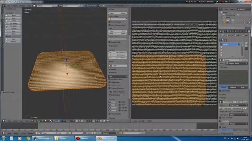
Task: Click the scene chooser icon
Action: tap(60, 6)
